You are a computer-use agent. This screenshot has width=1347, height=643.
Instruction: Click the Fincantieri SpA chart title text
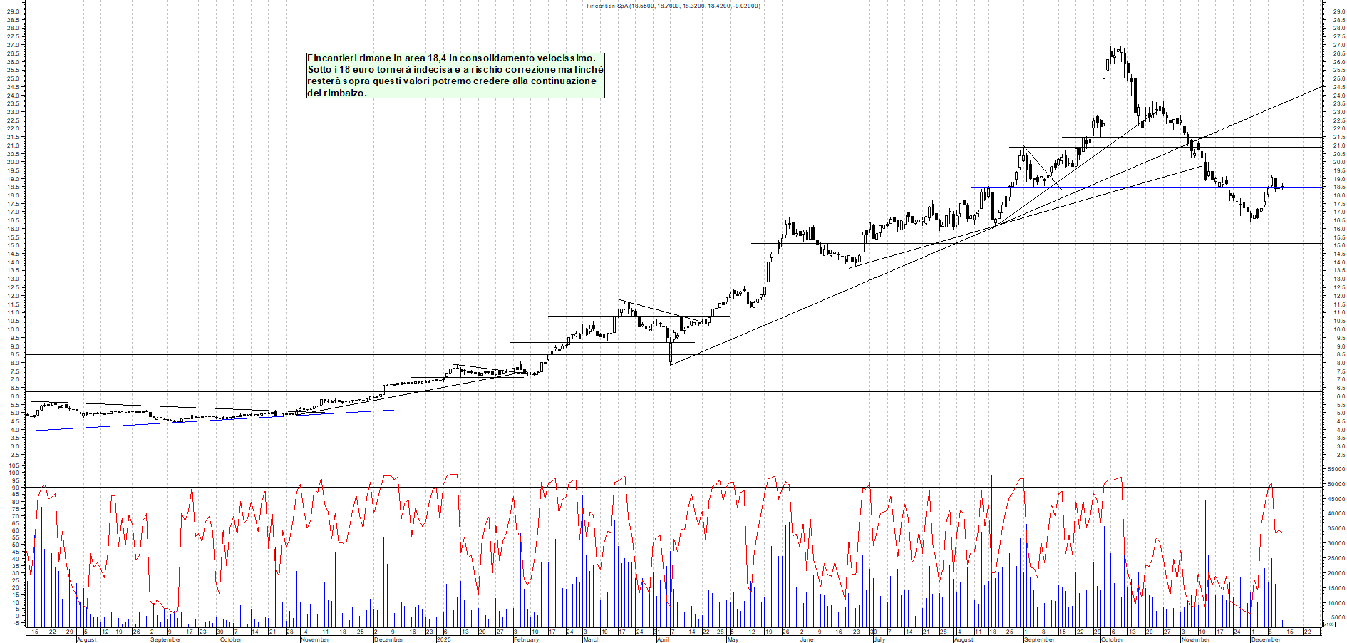(673, 4)
